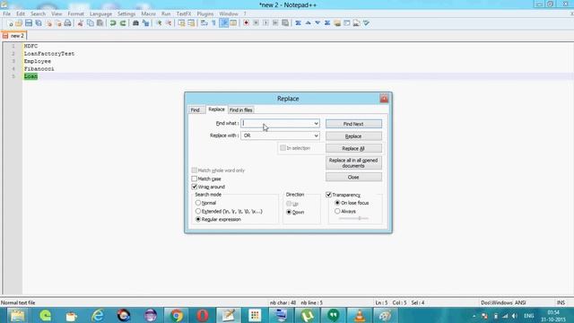The height and width of the screenshot is (323, 574).
Task: Click the Find Next button
Action: (x=353, y=124)
